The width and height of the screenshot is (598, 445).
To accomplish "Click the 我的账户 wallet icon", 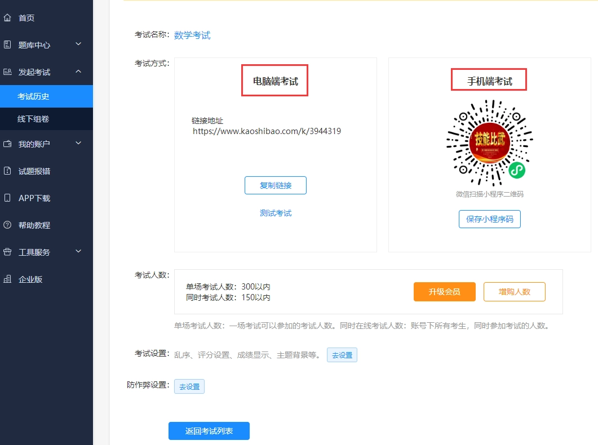I will [x=7, y=144].
